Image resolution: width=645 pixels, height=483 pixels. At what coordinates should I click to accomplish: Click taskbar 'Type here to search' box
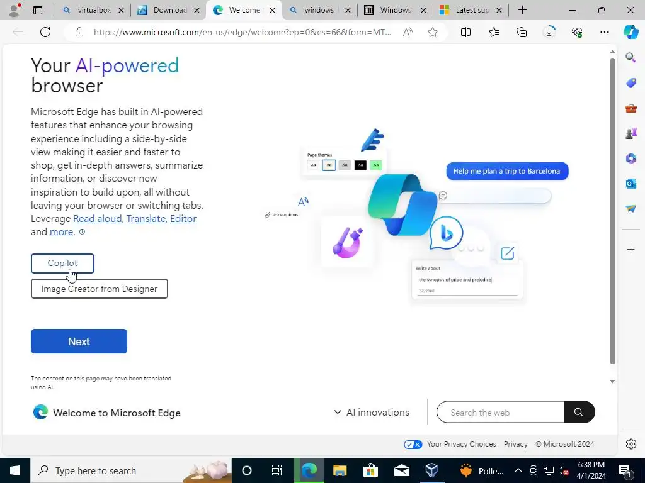[x=131, y=470]
